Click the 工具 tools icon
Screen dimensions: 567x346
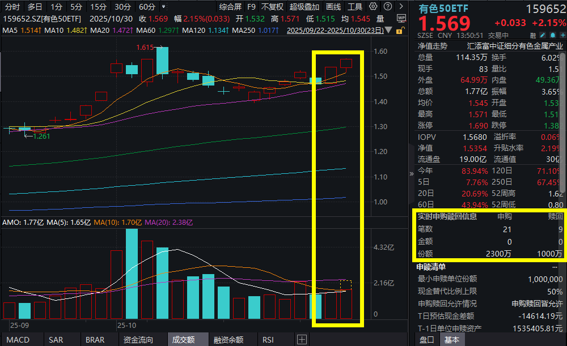[356, 7]
